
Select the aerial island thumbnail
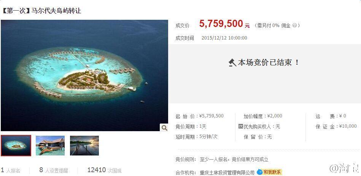[16, 146]
